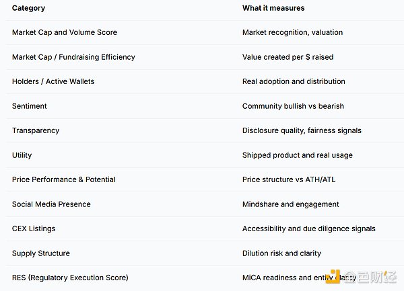This screenshot has width=404, height=291.
Task: Select Community bullish vs bearish text
Action: pos(293,106)
